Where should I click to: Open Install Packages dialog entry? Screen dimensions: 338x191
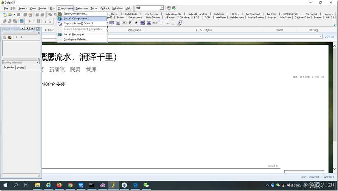point(82,34)
